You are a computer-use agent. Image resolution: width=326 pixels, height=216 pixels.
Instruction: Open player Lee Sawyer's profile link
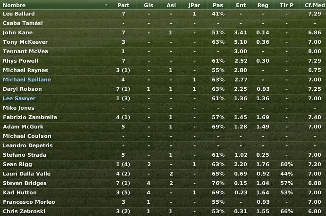point(19,98)
